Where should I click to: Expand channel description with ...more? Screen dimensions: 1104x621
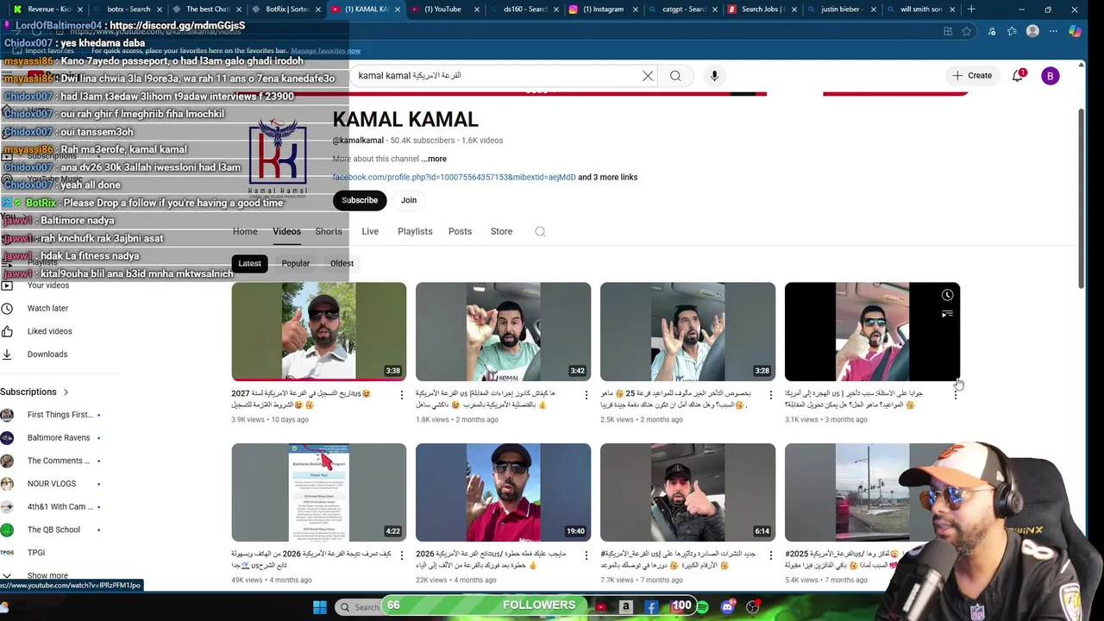[x=434, y=159]
